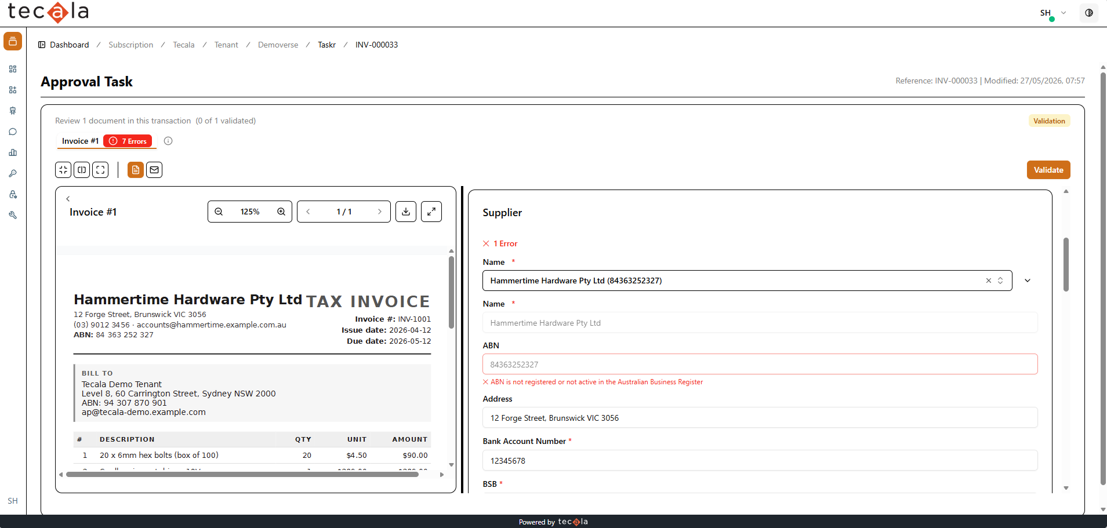Show the document view icon
Viewport: 1107px width, 528px height.
136,170
